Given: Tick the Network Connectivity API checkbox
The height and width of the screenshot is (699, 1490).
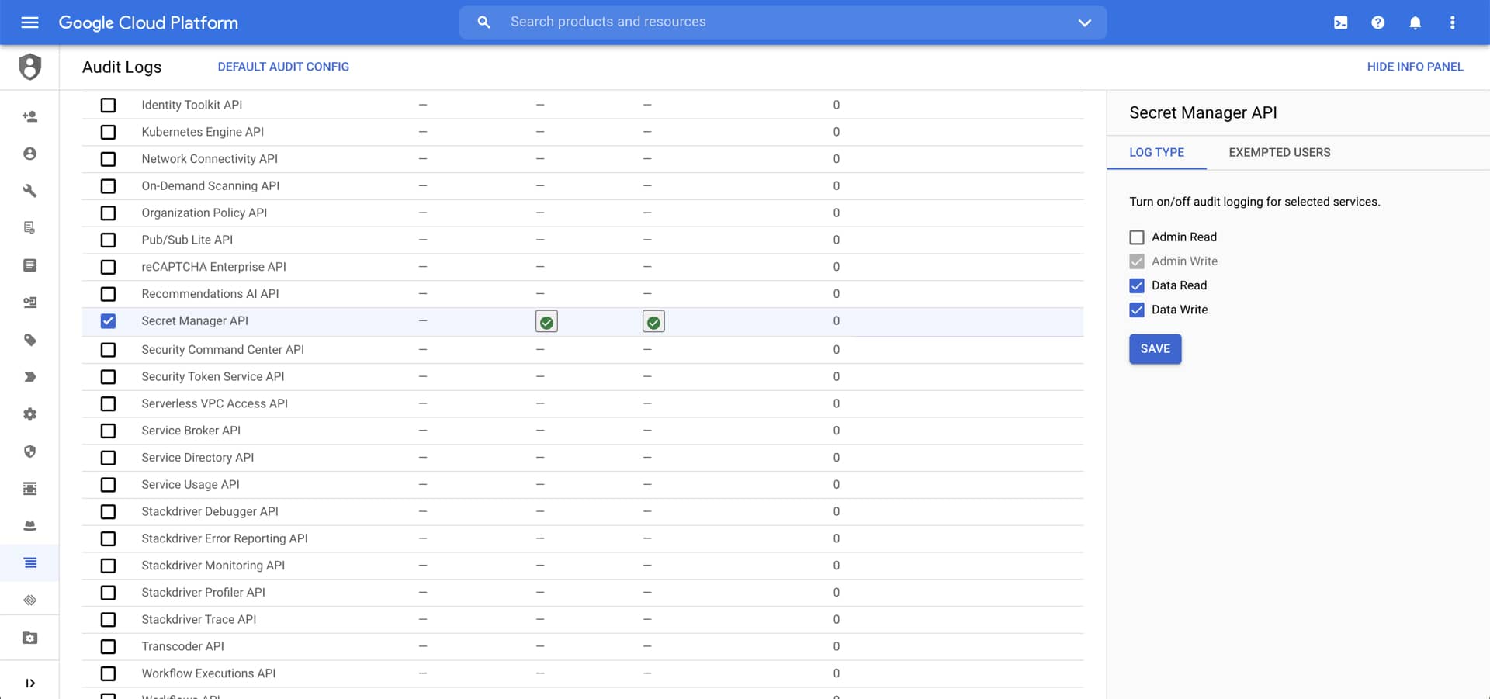Looking at the screenshot, I should pyautogui.click(x=108, y=159).
